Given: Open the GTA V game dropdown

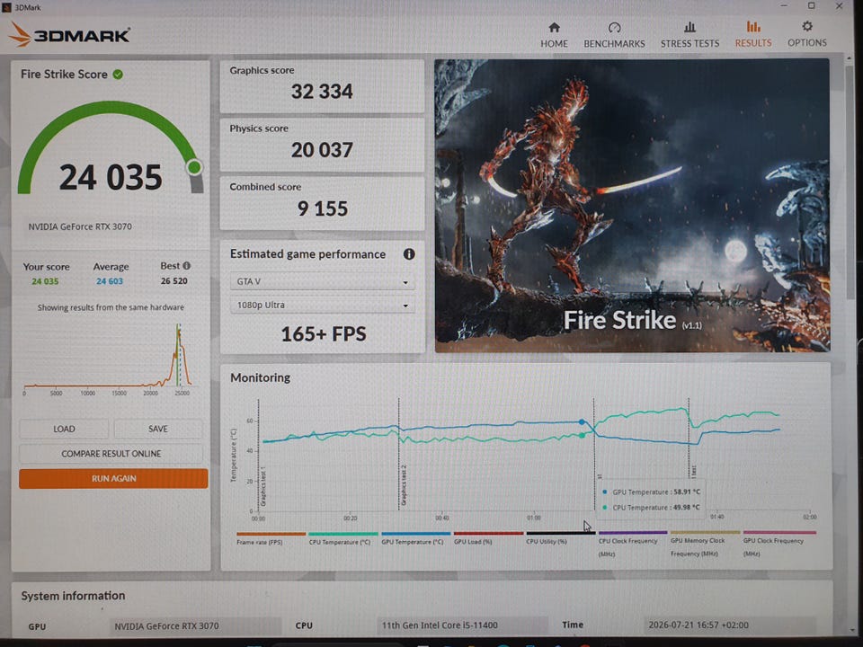Looking at the screenshot, I should click(322, 281).
